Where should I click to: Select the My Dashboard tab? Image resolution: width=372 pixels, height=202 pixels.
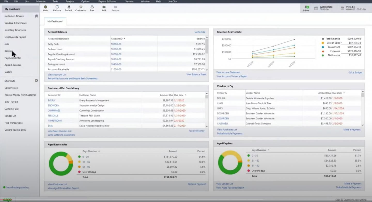point(55,21)
